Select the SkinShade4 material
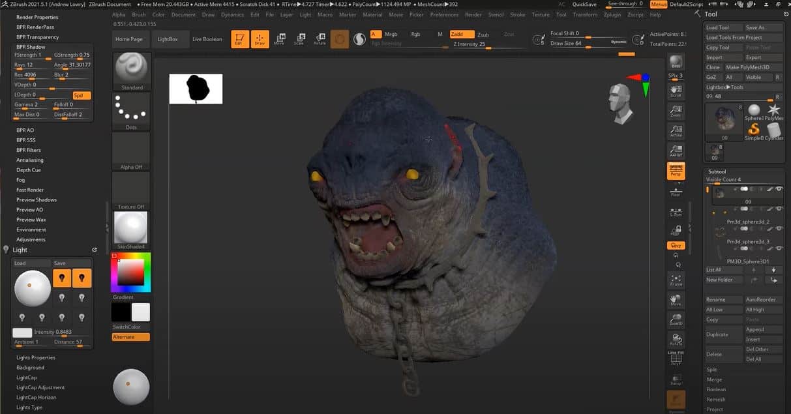Viewport: 791px width, 414px height. click(130, 228)
